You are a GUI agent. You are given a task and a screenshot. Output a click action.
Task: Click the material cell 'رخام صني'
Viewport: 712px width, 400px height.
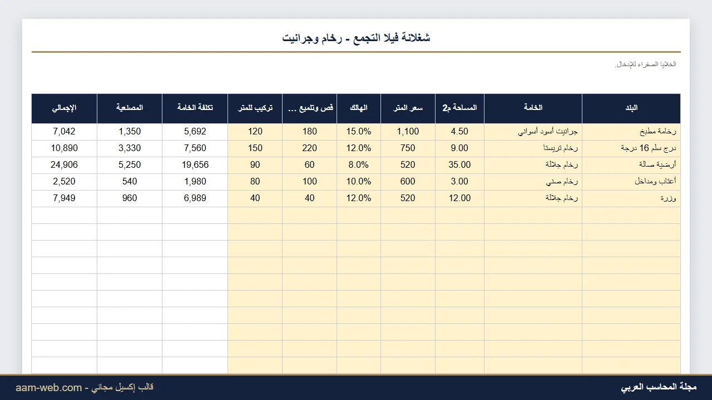tap(533, 182)
